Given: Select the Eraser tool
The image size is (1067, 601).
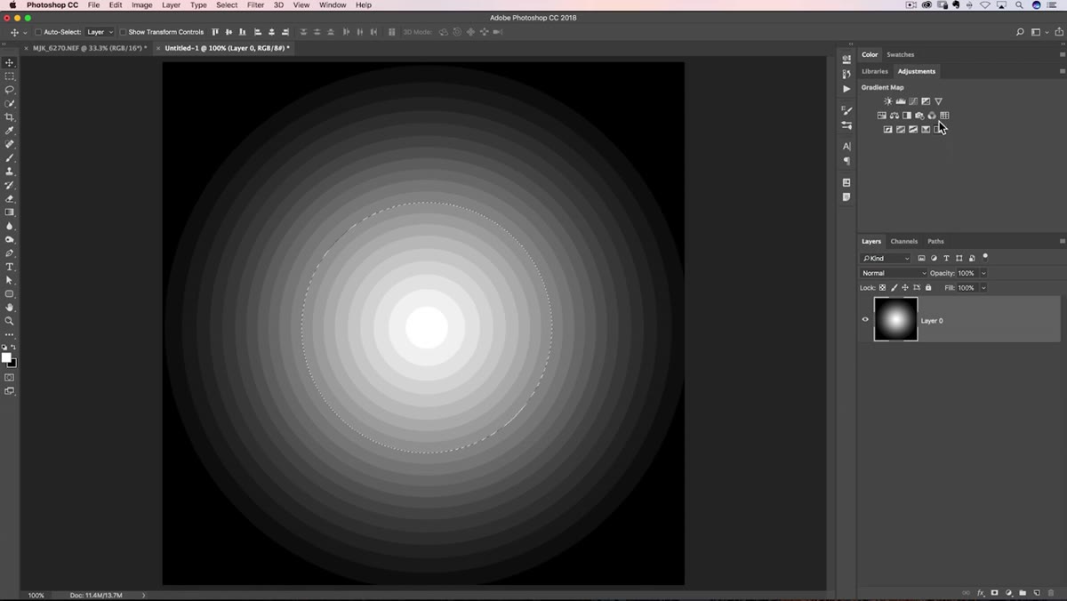Looking at the screenshot, I should tap(10, 199).
